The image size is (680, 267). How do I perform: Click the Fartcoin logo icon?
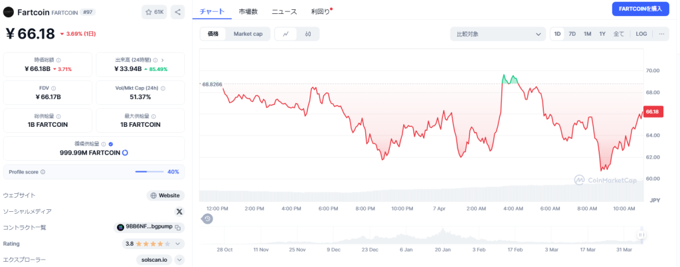click(8, 12)
